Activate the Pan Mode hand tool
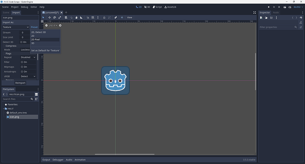The image size is (305, 164). 76,18
